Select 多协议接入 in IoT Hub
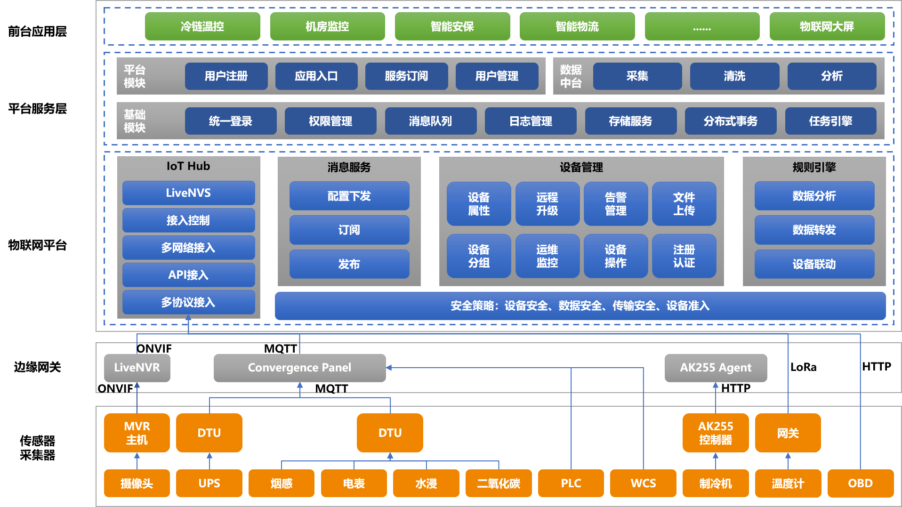The image size is (902, 507). pos(188,302)
